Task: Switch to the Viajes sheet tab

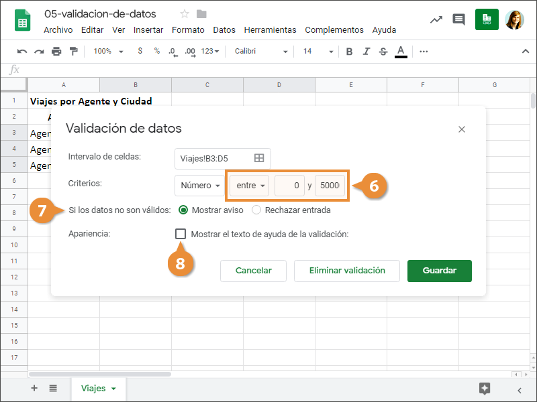Action: click(x=98, y=389)
